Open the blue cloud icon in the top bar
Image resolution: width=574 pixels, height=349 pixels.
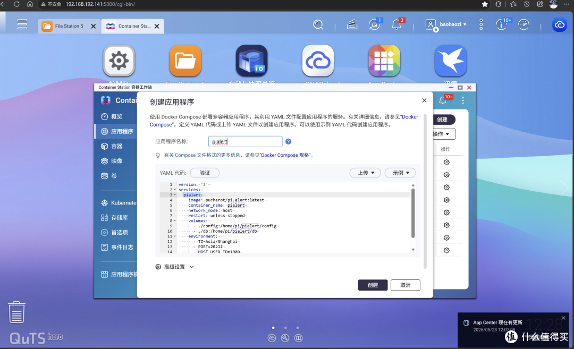point(559,24)
